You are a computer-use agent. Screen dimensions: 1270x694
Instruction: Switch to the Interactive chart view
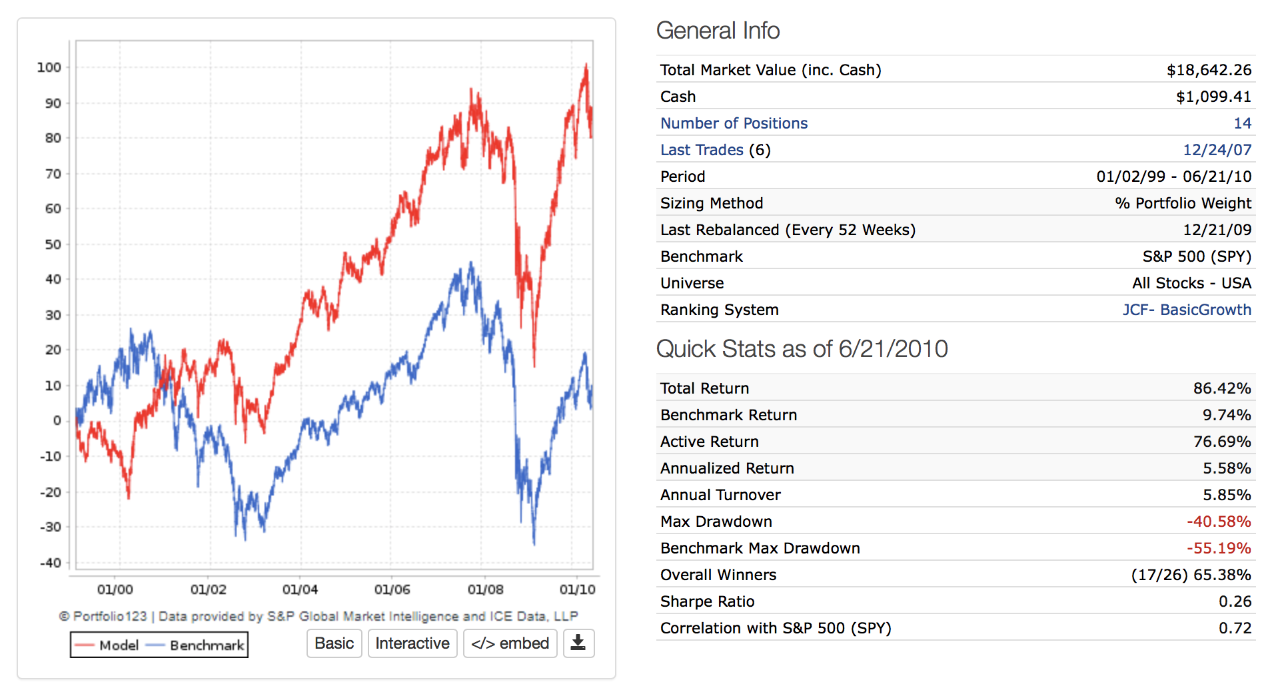pos(412,643)
